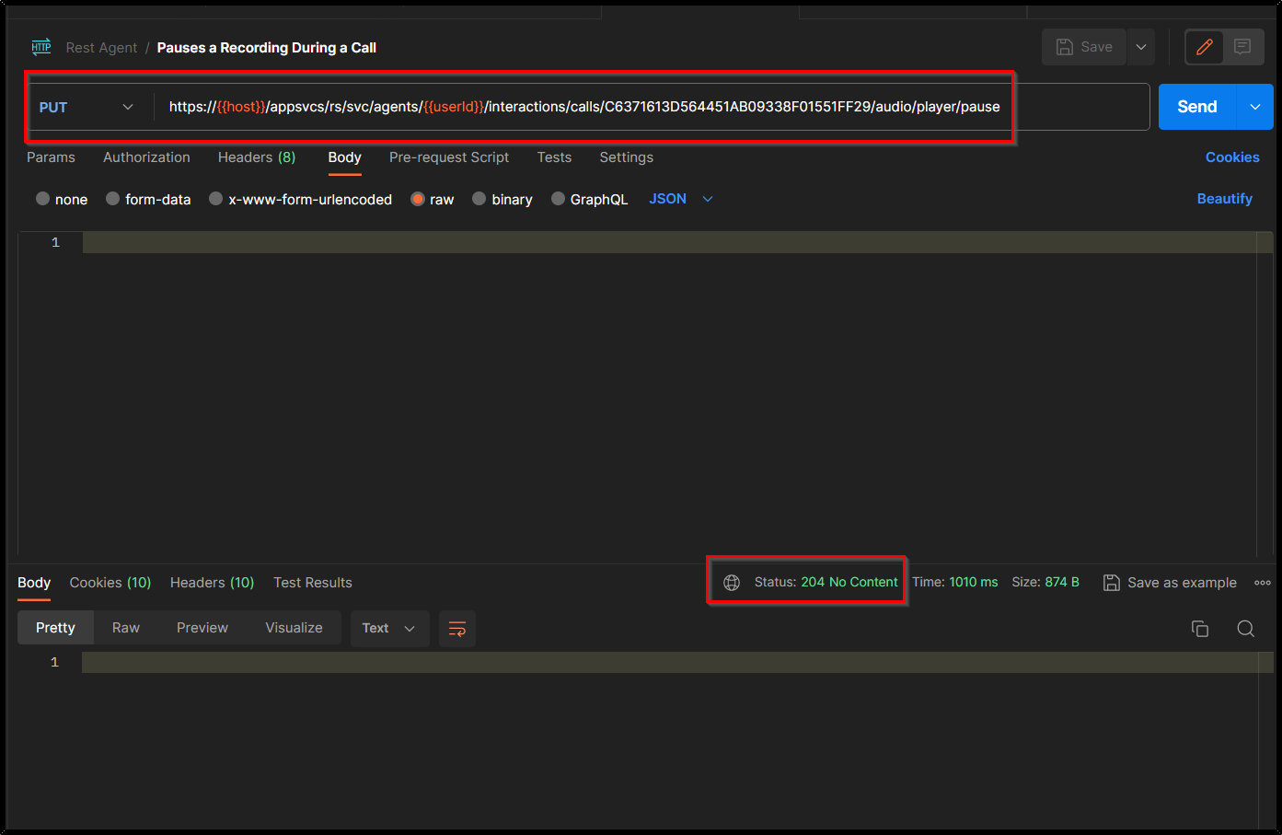The image size is (1282, 835).
Task: Search the response with magnifier icon
Action: point(1246,629)
